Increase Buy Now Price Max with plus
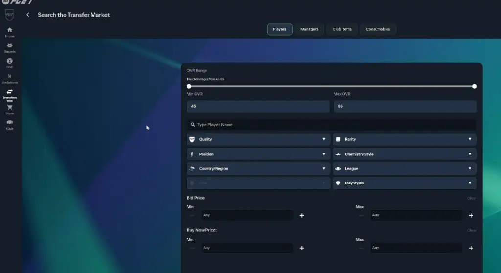 pos(471,248)
